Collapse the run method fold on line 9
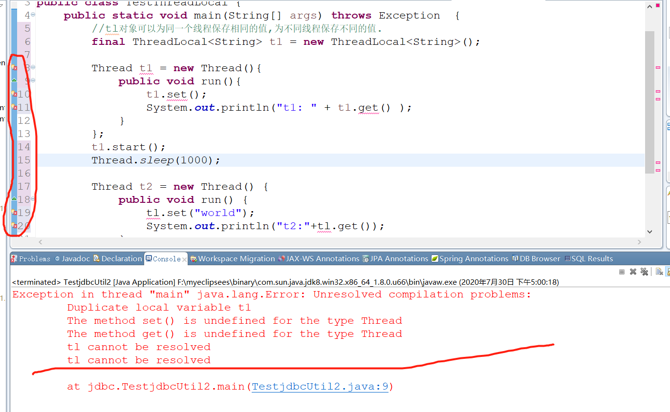This screenshot has height=412, width=670. pos(33,81)
